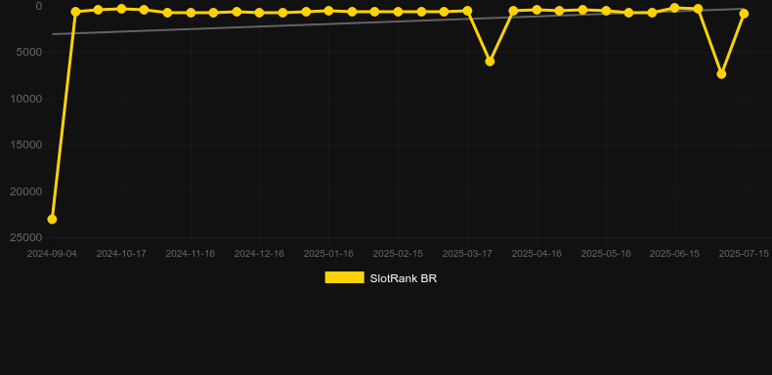Click the 2025-02-15 x-axis date label
The width and height of the screenshot is (772, 375).
(398, 254)
